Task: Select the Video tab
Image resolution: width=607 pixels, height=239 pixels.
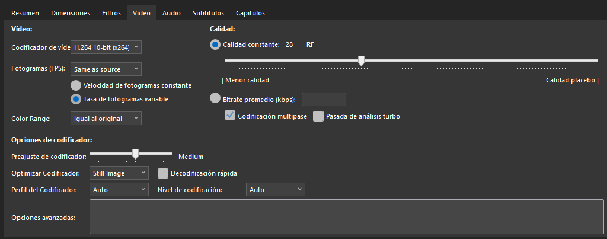Action: tap(141, 13)
